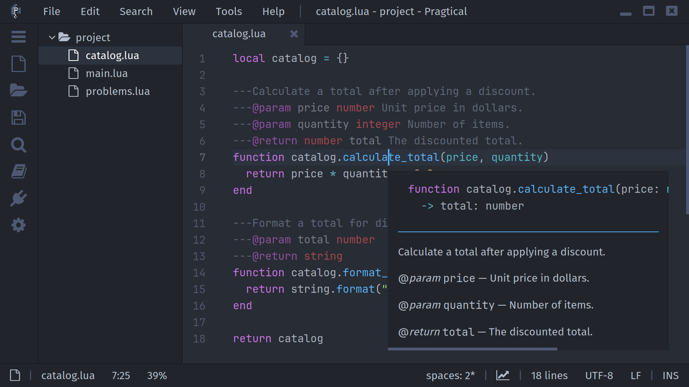The width and height of the screenshot is (689, 387).
Task: Create a new file with sidebar icon
Action: (x=18, y=64)
